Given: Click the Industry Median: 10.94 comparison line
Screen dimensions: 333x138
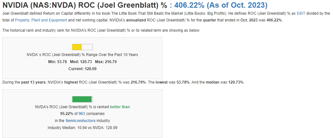Looking at the screenshot, I should point(82,128).
